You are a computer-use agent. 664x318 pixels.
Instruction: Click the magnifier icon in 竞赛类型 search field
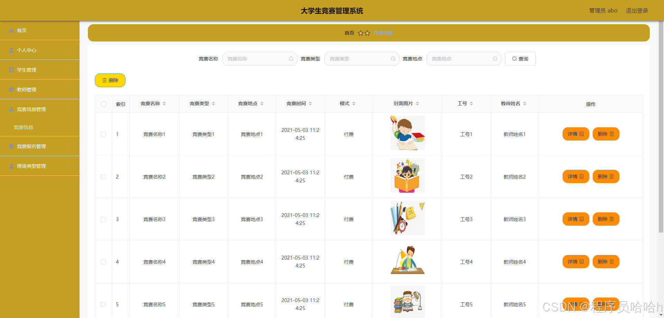393,59
